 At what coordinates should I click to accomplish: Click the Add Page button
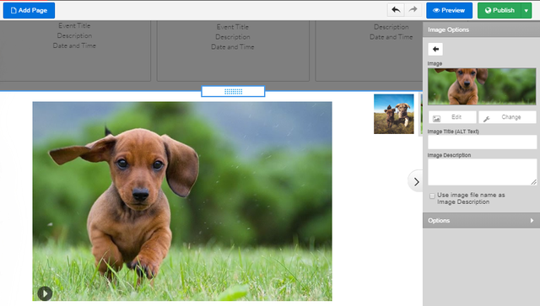29,10
